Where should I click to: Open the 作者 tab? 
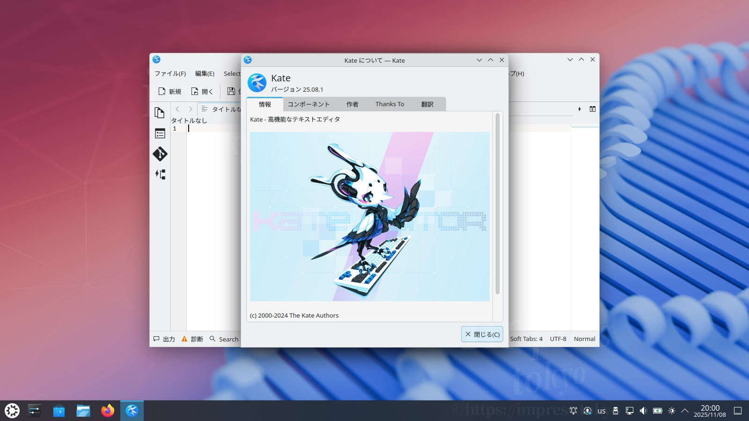coord(352,104)
